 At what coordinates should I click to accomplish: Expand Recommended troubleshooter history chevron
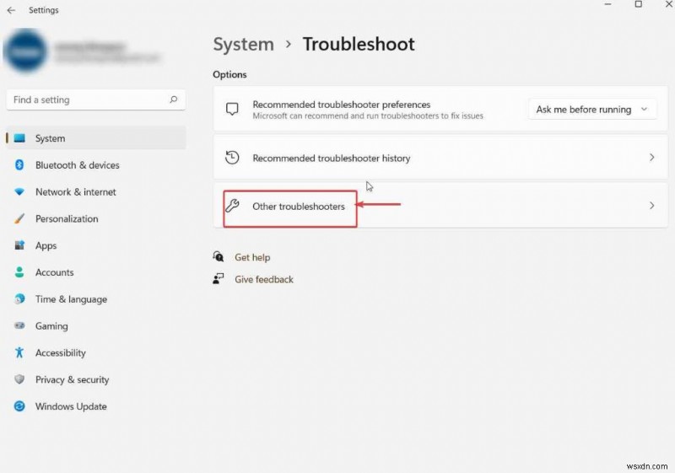point(651,158)
